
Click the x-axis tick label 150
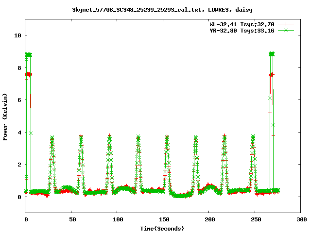pos(163,220)
